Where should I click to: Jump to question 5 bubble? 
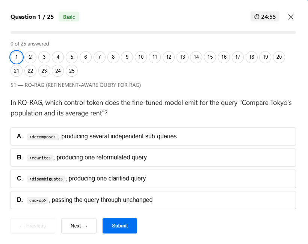[x=72, y=57]
